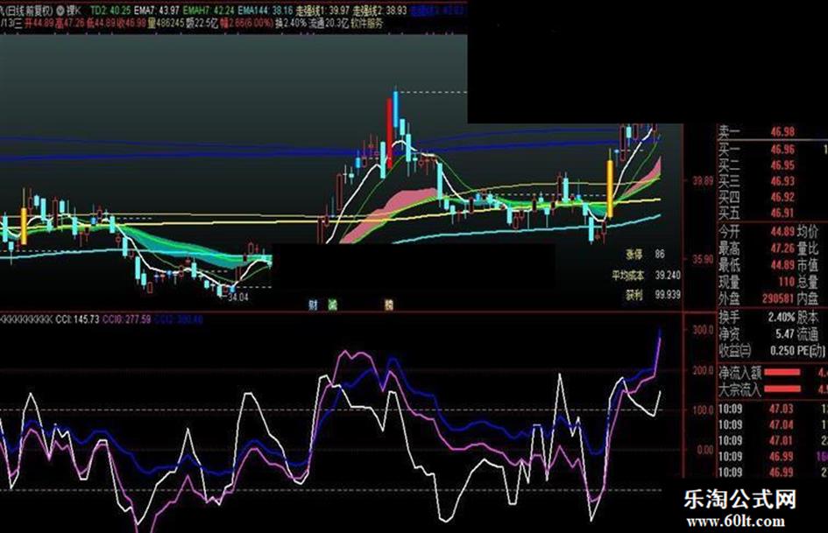This screenshot has width=828, height=533.
Task: Click the 39.89 price axis label
Action: click(703, 181)
